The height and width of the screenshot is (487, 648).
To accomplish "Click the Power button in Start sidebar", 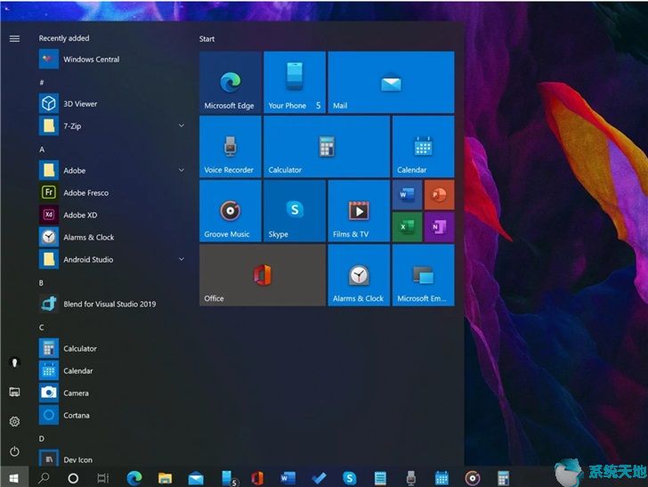I will pos(14,451).
